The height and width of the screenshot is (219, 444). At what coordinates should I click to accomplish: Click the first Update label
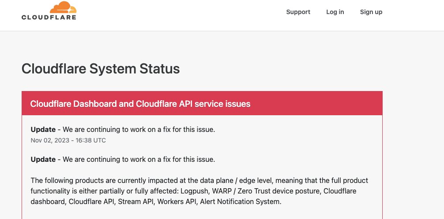point(43,130)
